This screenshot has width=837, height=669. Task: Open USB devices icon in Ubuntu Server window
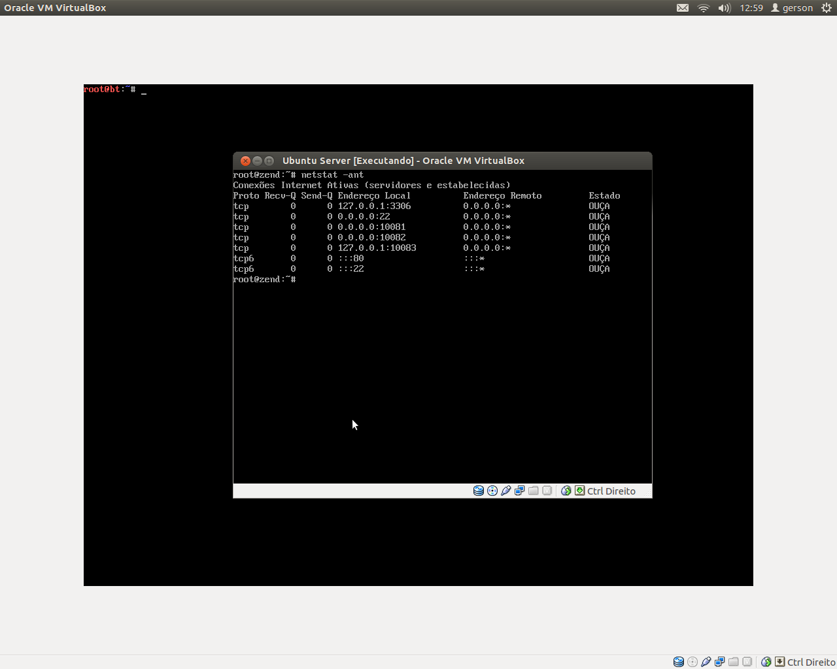(505, 491)
